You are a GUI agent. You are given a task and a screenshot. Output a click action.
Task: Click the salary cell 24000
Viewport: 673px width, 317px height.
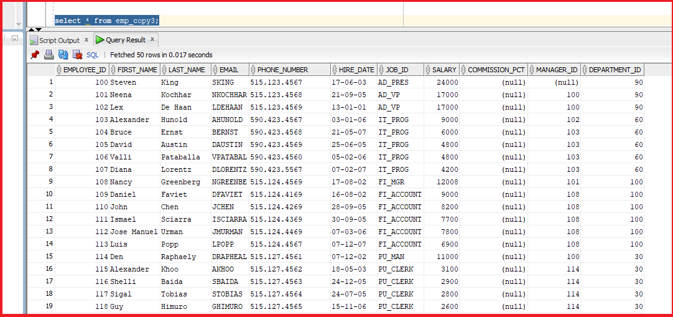441,82
